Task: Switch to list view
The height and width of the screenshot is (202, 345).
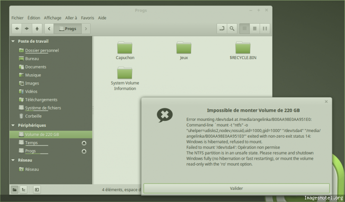Action: [x=254, y=28]
